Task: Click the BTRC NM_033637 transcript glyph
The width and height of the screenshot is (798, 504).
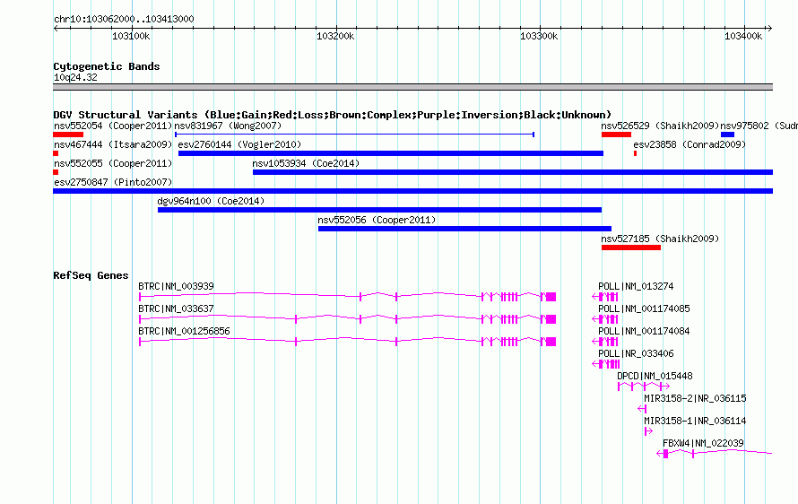Action: (348, 318)
